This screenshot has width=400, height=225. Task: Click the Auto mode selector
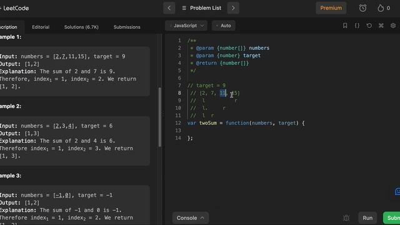pyautogui.click(x=224, y=26)
